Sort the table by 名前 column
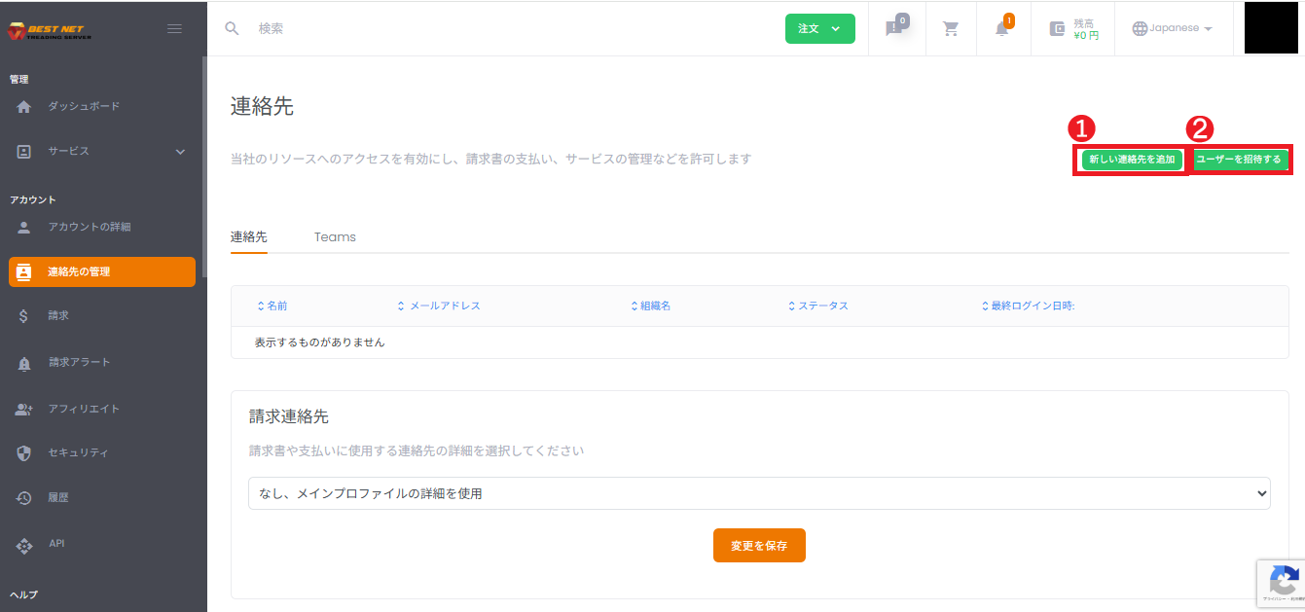This screenshot has height=612, width=1305. pos(274,305)
